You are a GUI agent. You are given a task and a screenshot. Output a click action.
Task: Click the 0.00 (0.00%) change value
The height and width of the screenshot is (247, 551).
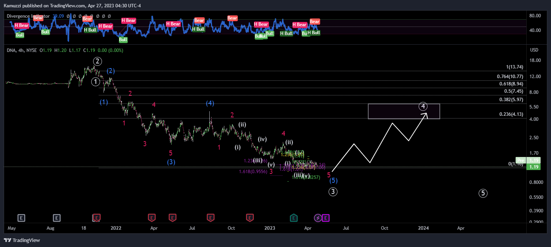111,50
